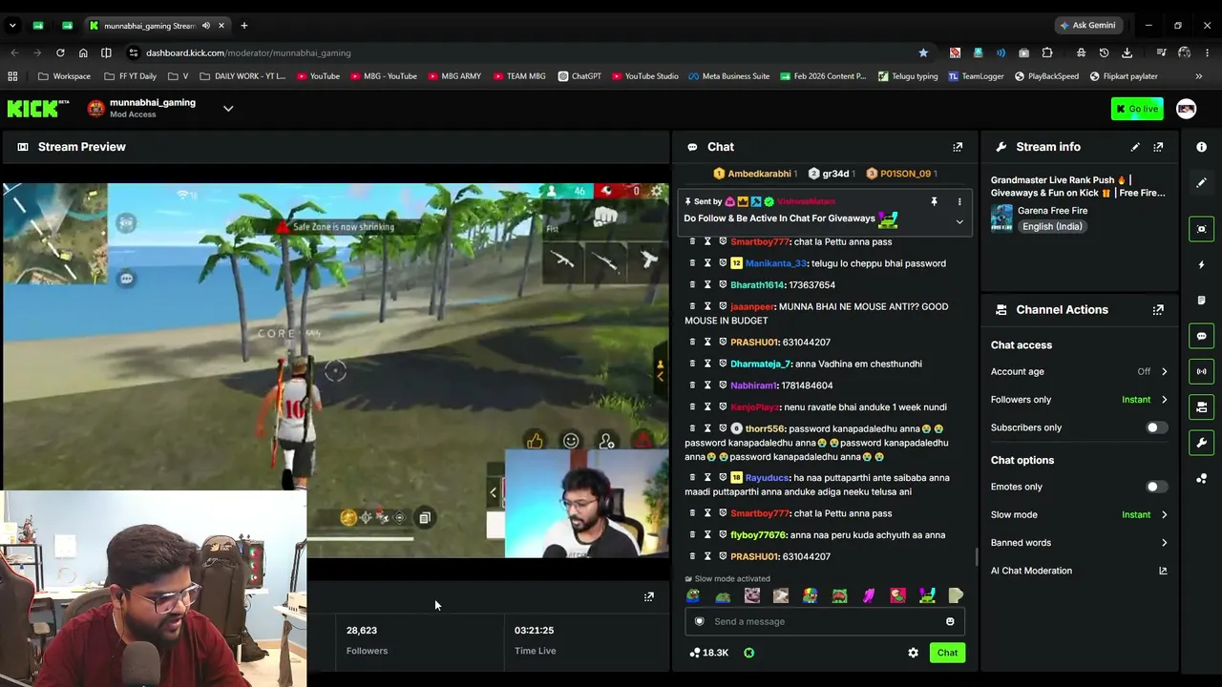This screenshot has height=687, width=1222.
Task: Click the broadcast signal icon in sidebar
Action: point(1201,371)
